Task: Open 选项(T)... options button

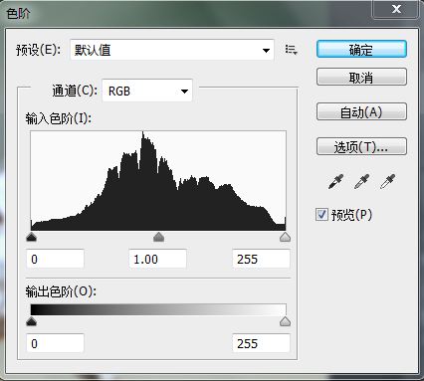Action: (361, 146)
